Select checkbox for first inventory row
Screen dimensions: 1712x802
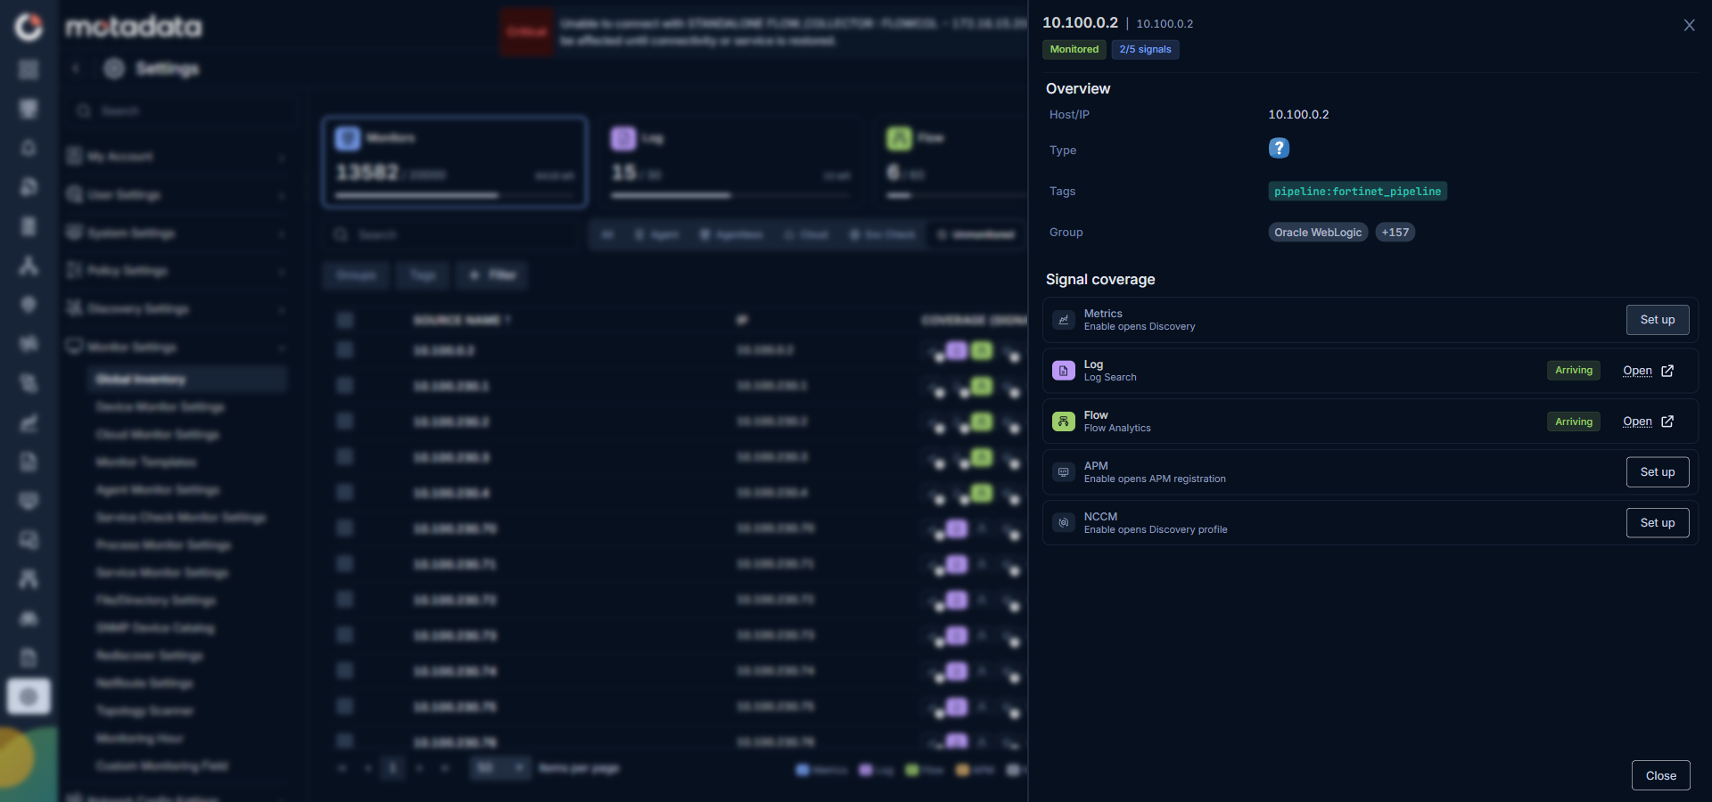pos(345,350)
